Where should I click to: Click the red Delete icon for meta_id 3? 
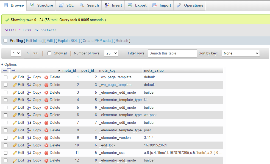(46, 93)
